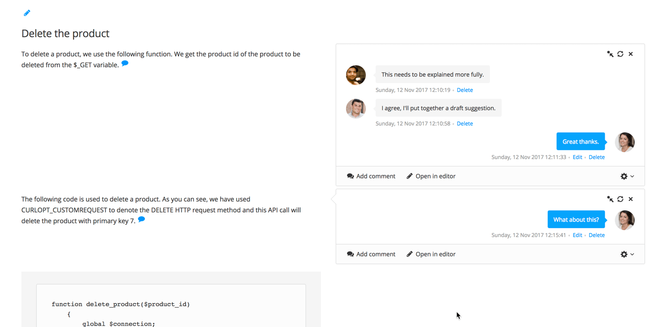Select the 'I agree' comment bubble text
Viewport: 658px width, 327px height.
coord(438,108)
